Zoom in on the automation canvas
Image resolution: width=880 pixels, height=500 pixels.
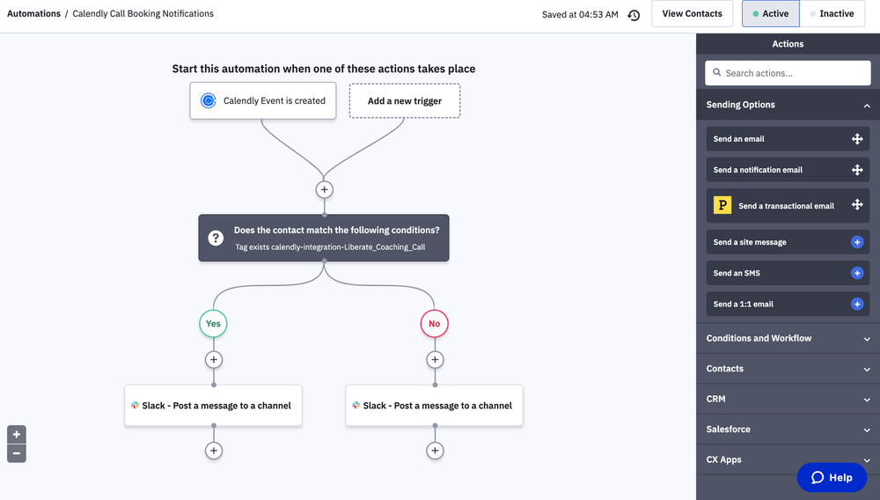[17, 434]
